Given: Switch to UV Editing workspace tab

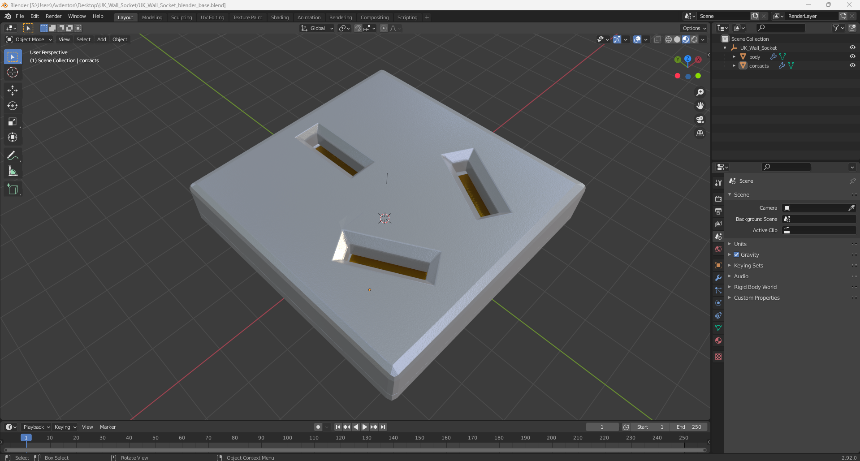Looking at the screenshot, I should [212, 17].
